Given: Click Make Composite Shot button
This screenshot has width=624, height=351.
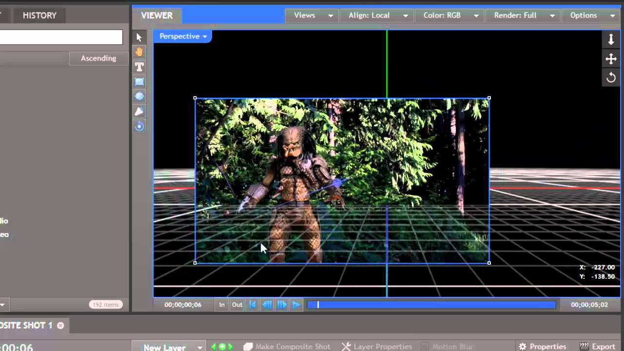Looking at the screenshot, I should 287,347.
